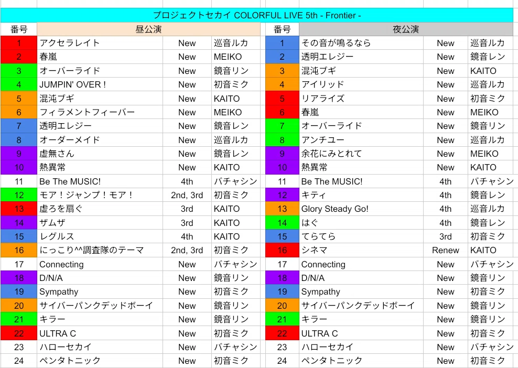Screen dimensions: 518x368
Task: Select the 虚ろを扇ぐ cell
Action: pos(100,209)
